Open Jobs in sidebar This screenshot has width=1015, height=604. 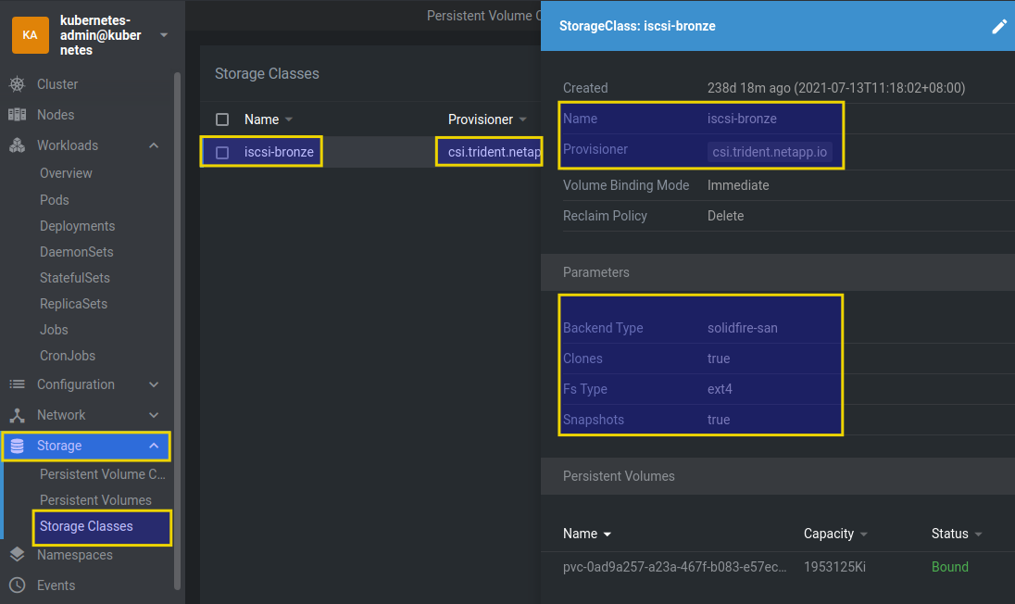point(54,330)
